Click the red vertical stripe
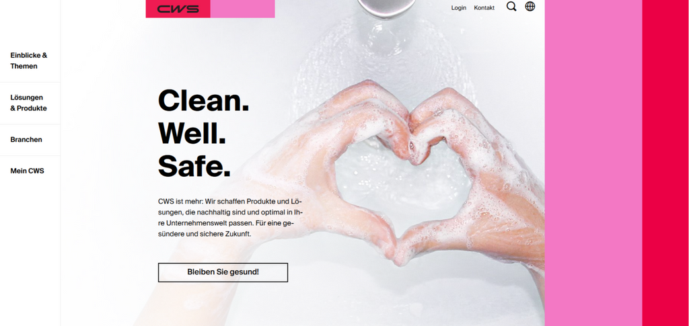This screenshot has height=326, width=689. [665, 163]
